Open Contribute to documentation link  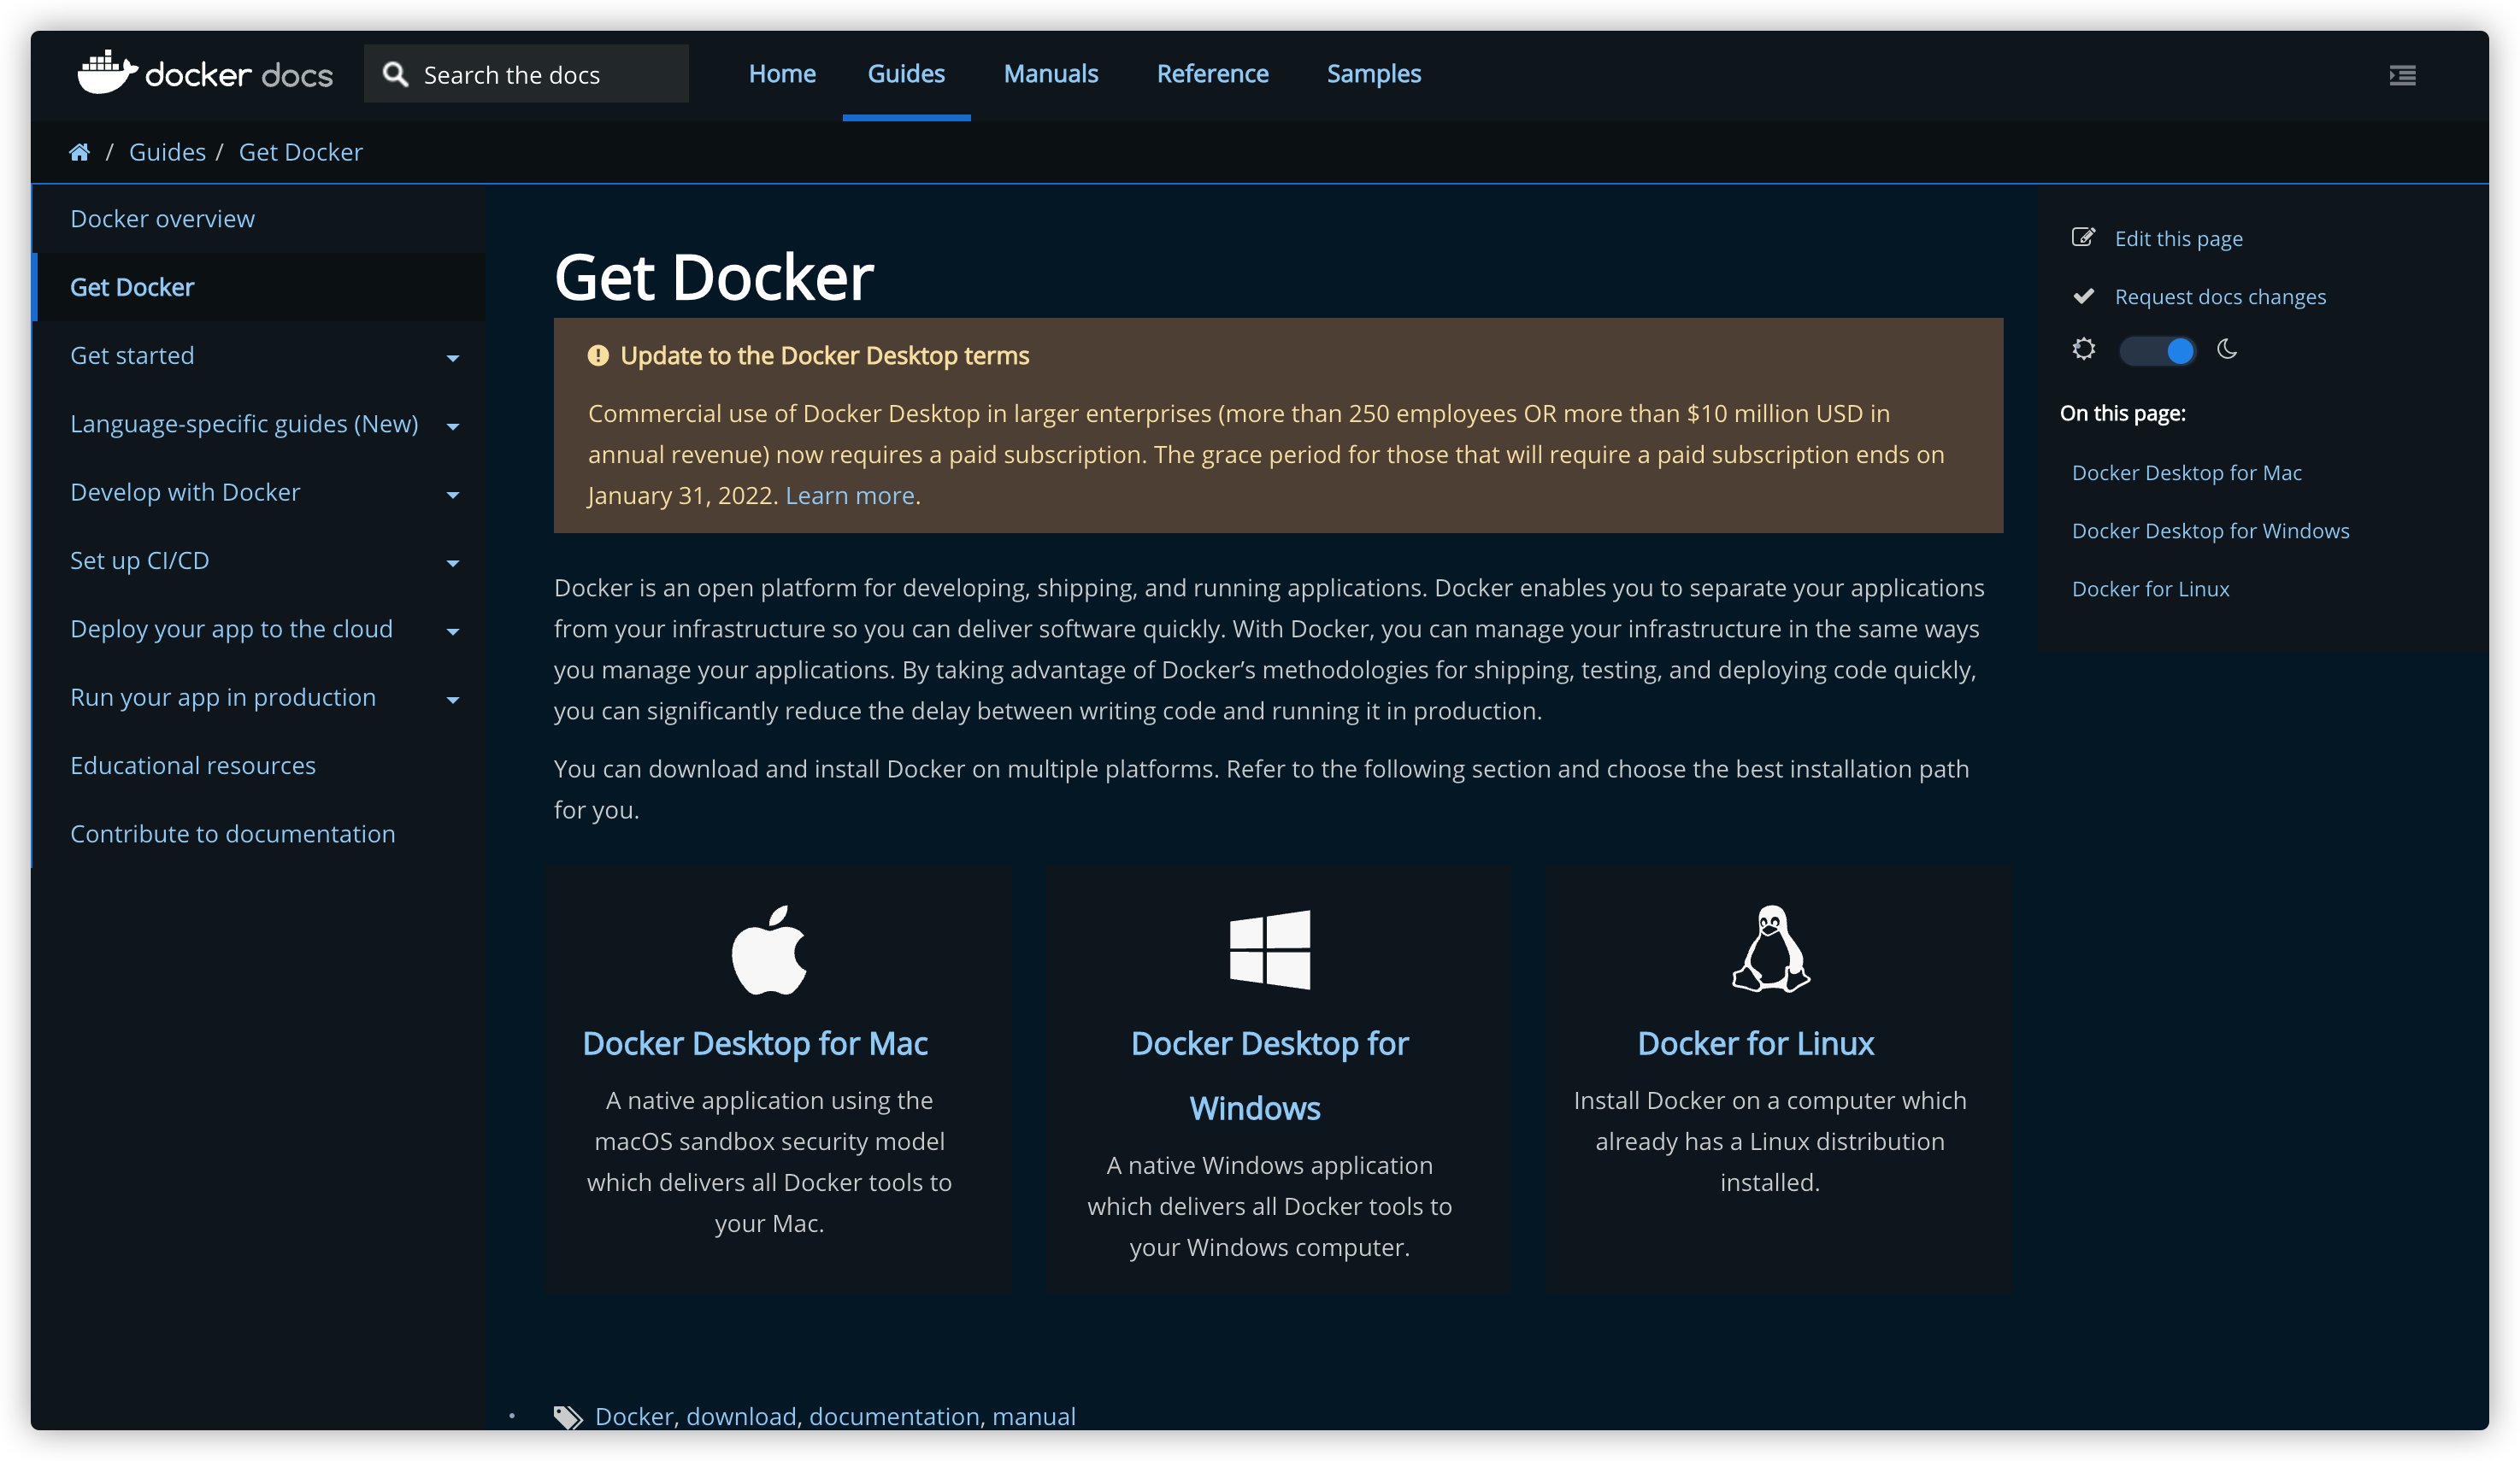pos(233,835)
